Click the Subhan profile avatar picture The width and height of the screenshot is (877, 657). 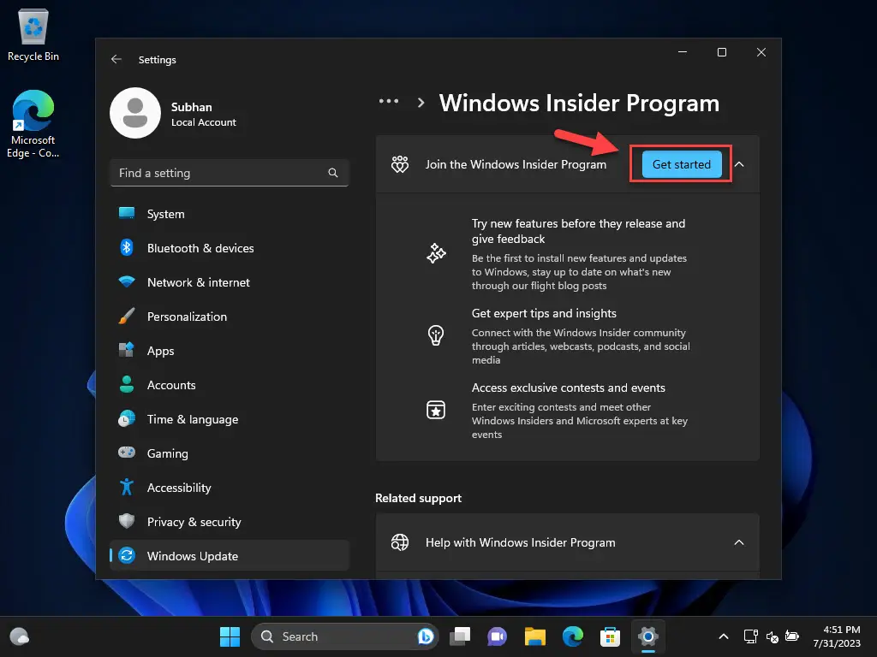[x=135, y=113]
